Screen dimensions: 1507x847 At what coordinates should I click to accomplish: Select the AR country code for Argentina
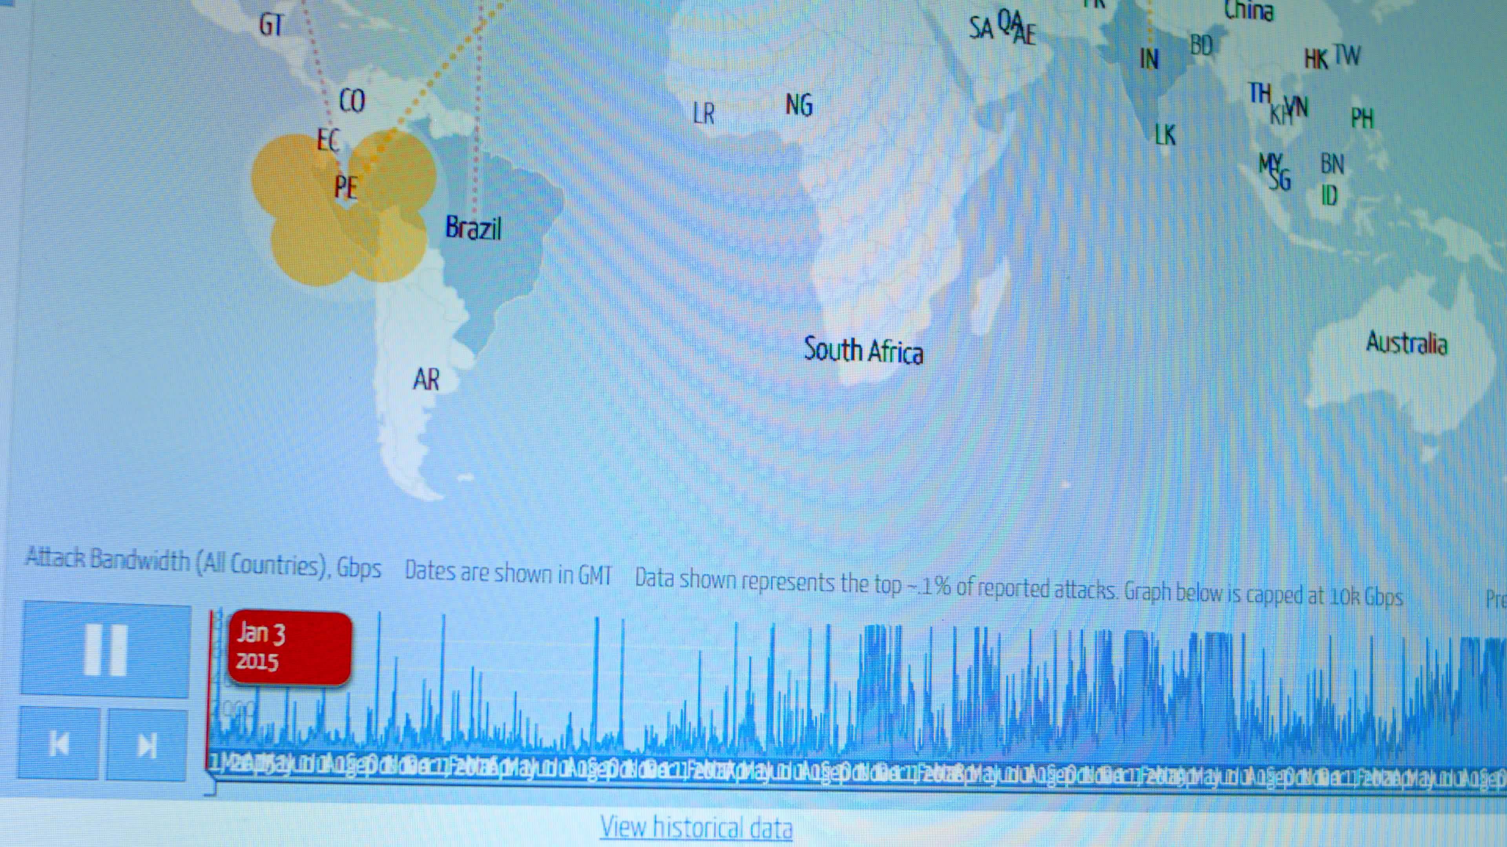[428, 380]
